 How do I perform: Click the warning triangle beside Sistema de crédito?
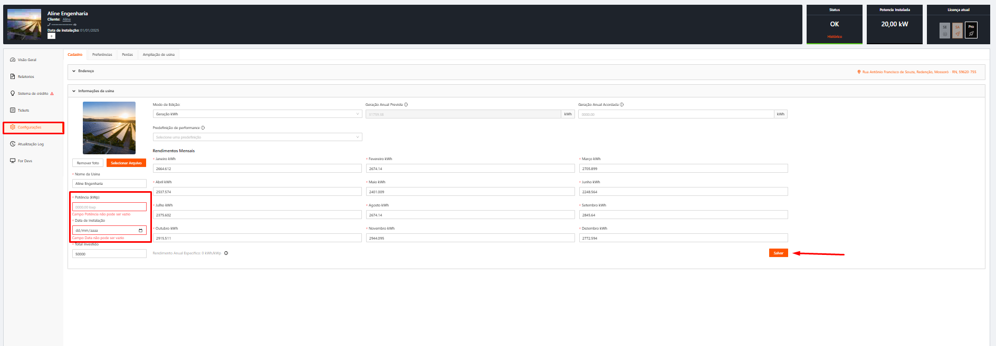52,94
